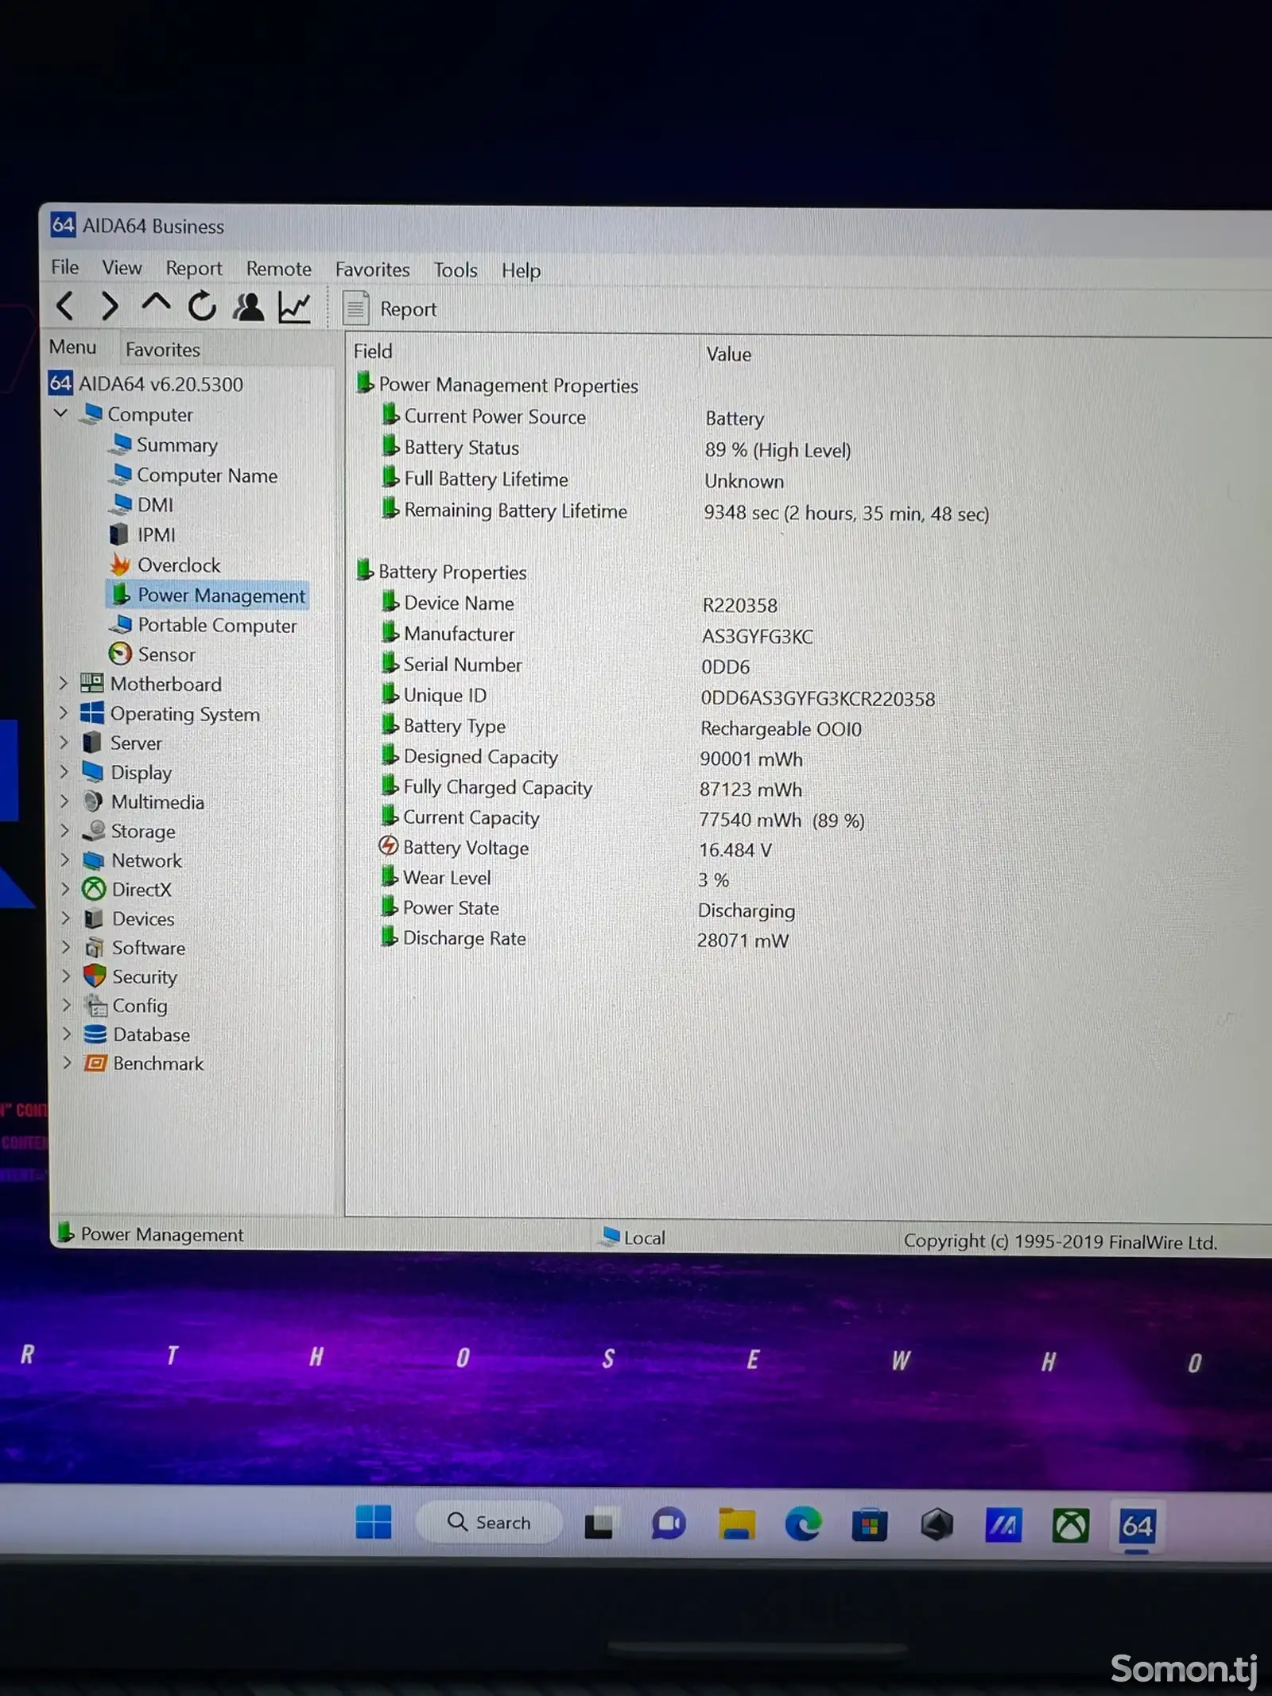
Task: Expand the Display node
Action: tap(64, 772)
